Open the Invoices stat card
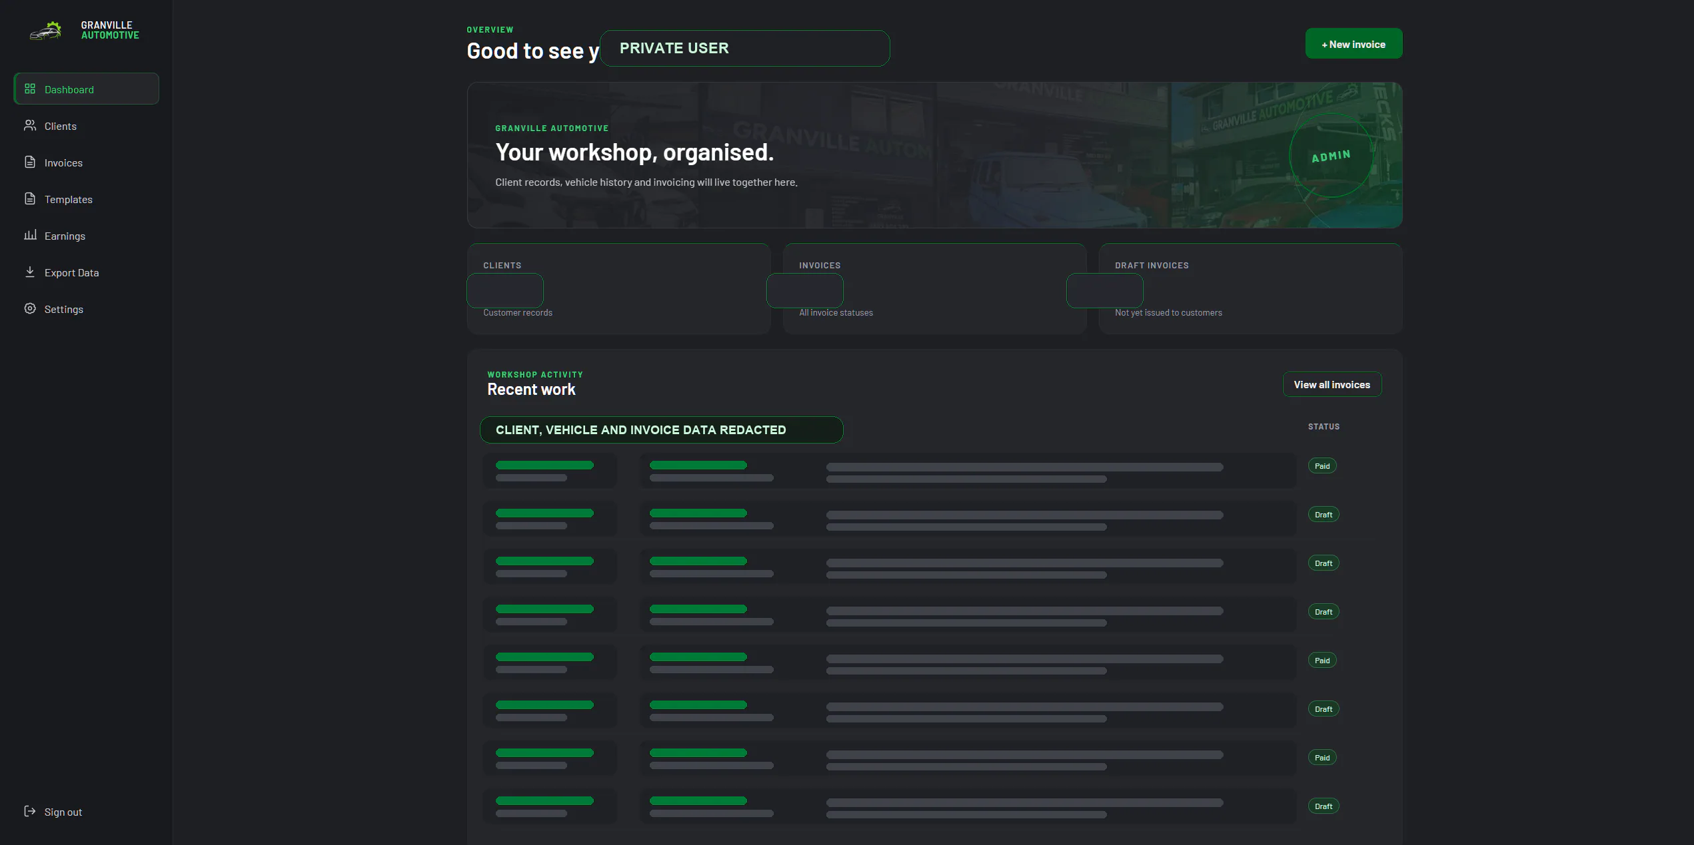1694x845 pixels. click(934, 288)
